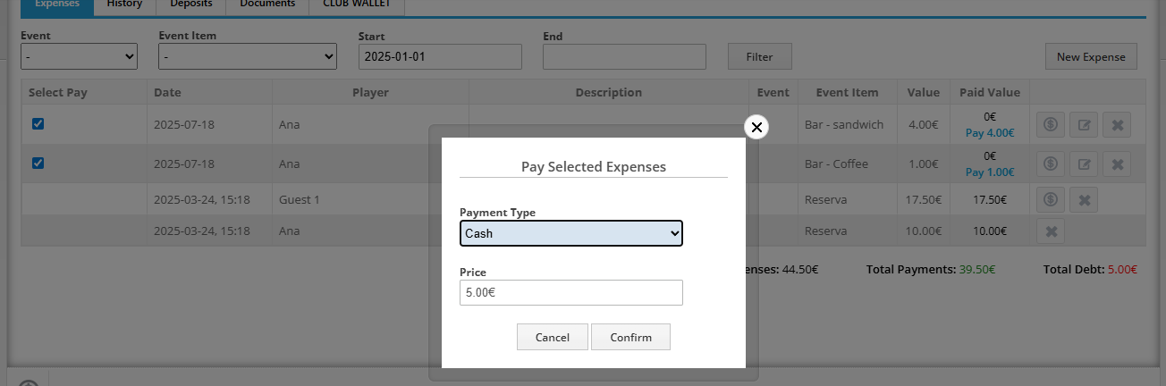Delete the Bar - Coffee expense

coord(1117,164)
